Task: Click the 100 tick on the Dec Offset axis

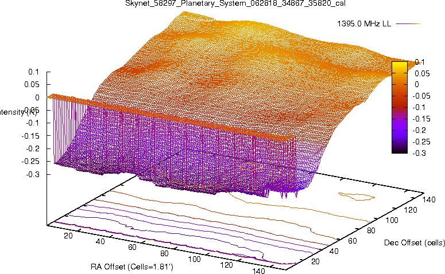Action: (392, 220)
